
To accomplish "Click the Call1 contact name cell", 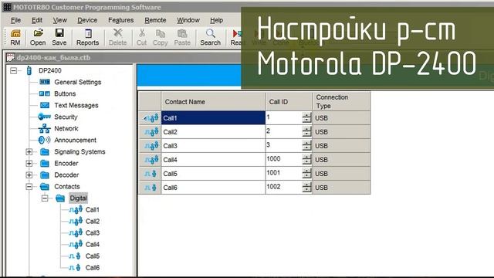I will pyautogui.click(x=213, y=118).
